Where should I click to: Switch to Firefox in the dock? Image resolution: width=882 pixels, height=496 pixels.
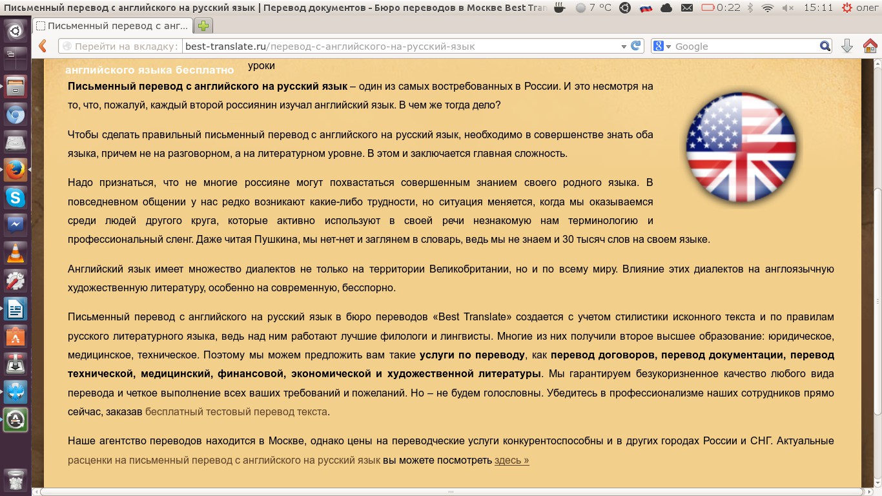tap(15, 170)
